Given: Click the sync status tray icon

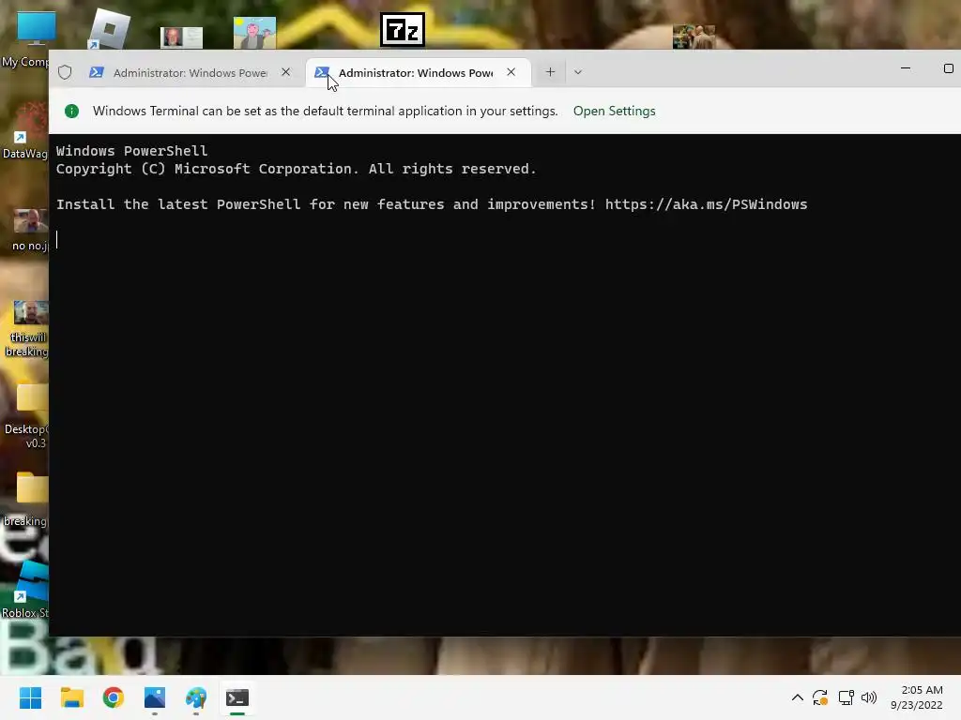Looking at the screenshot, I should pyautogui.click(x=820, y=697).
